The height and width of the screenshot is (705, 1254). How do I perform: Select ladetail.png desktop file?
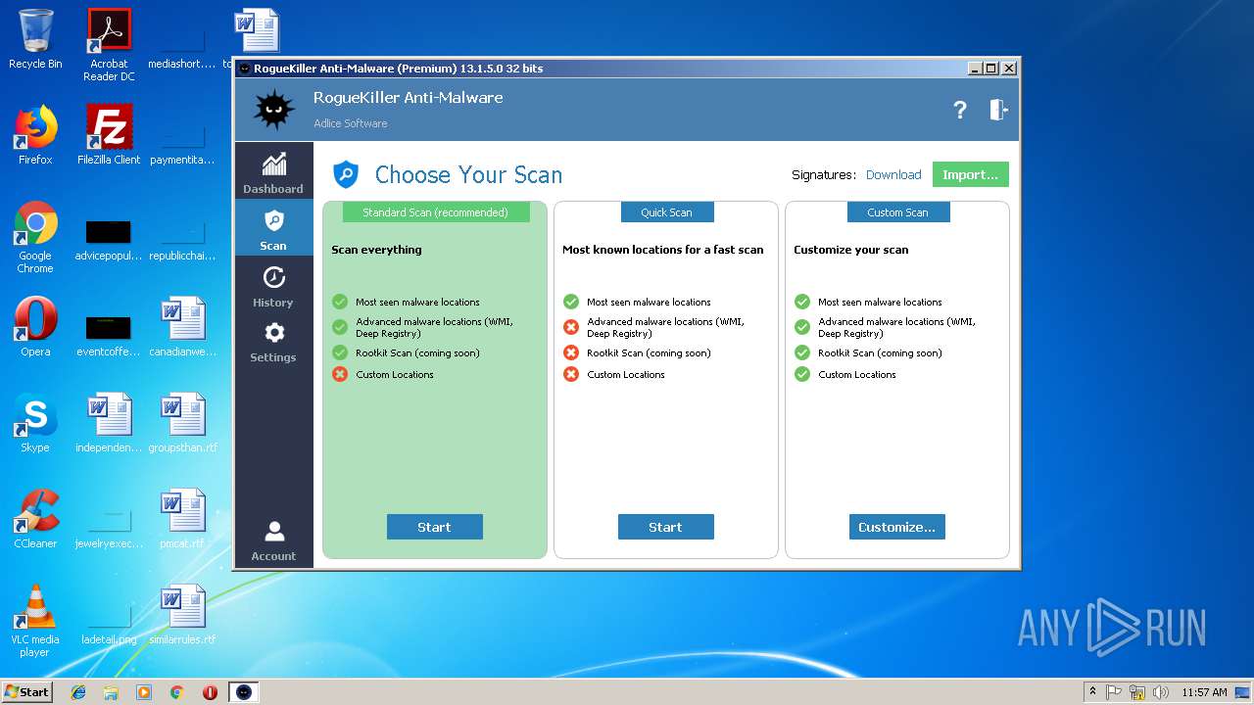tap(109, 621)
